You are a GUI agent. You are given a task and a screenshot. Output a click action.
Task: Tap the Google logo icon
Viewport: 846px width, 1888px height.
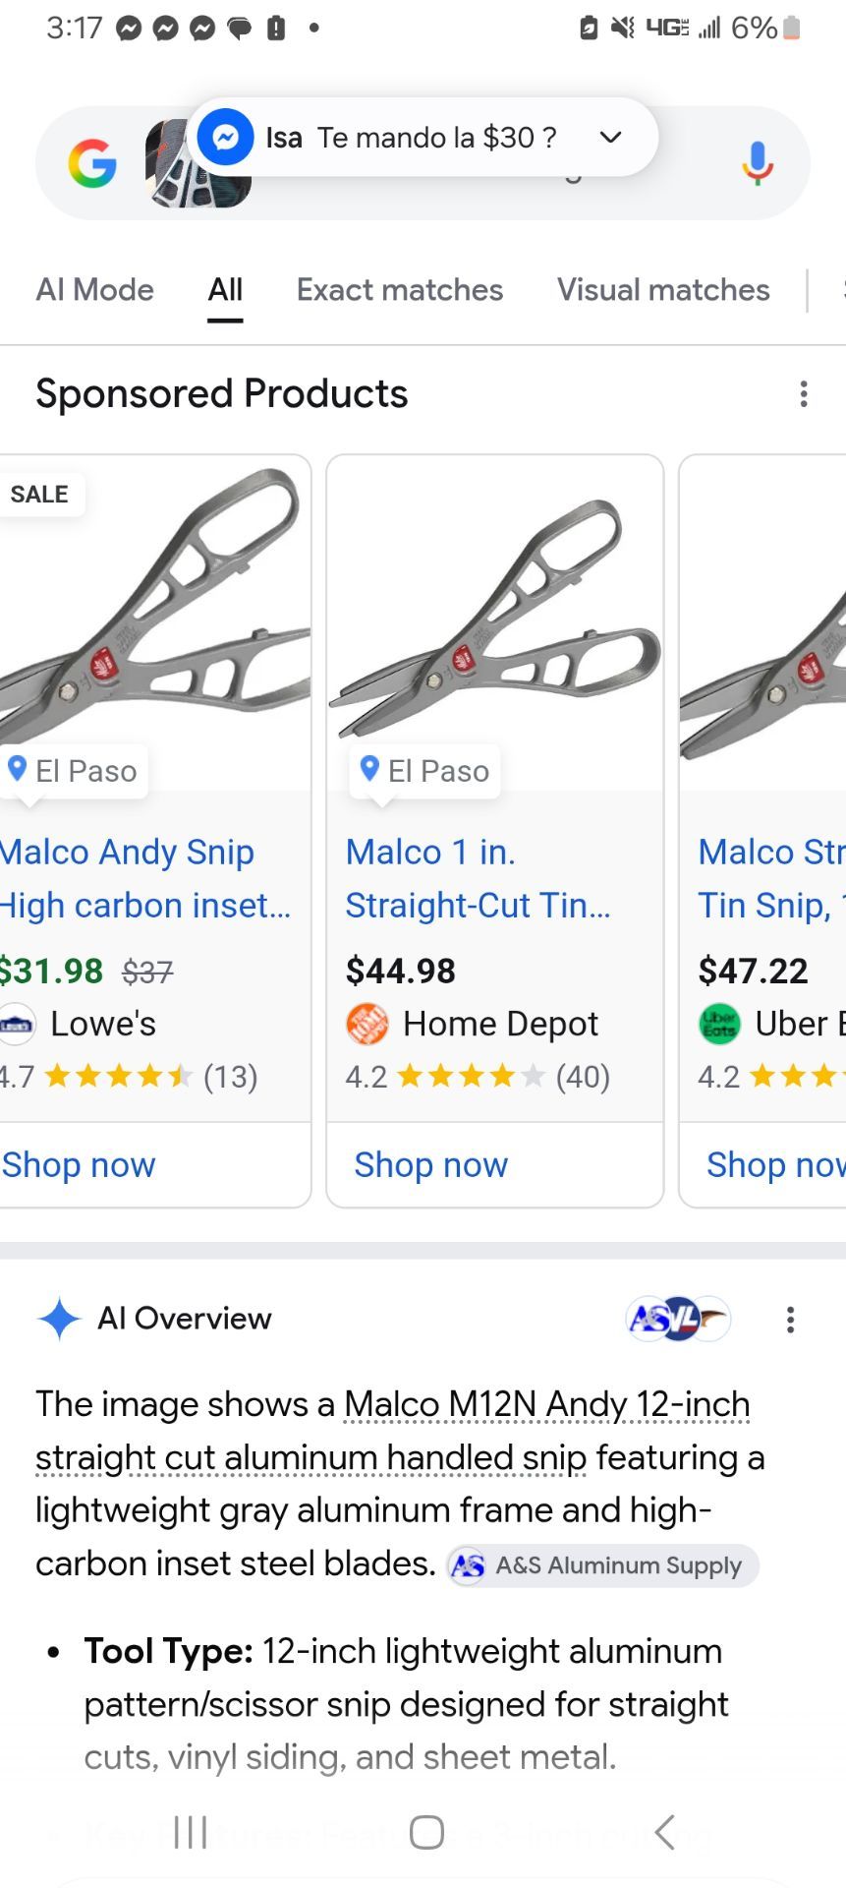tap(92, 163)
